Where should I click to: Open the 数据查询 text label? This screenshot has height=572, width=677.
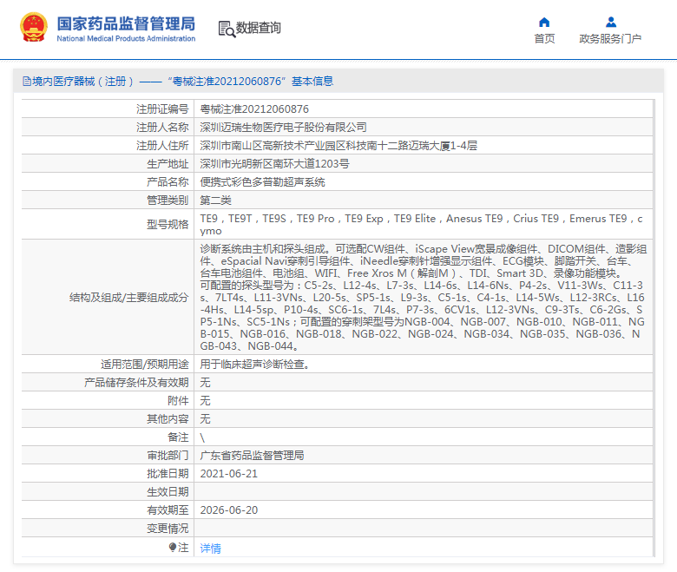point(258,29)
